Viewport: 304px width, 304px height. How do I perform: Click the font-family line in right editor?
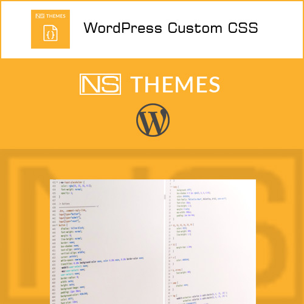tap(201, 199)
